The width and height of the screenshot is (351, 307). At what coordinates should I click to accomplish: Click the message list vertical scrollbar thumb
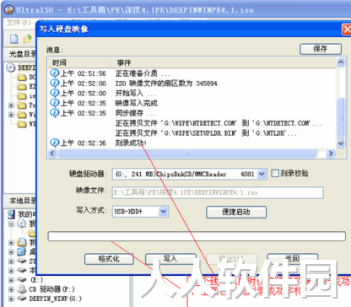click(341, 117)
